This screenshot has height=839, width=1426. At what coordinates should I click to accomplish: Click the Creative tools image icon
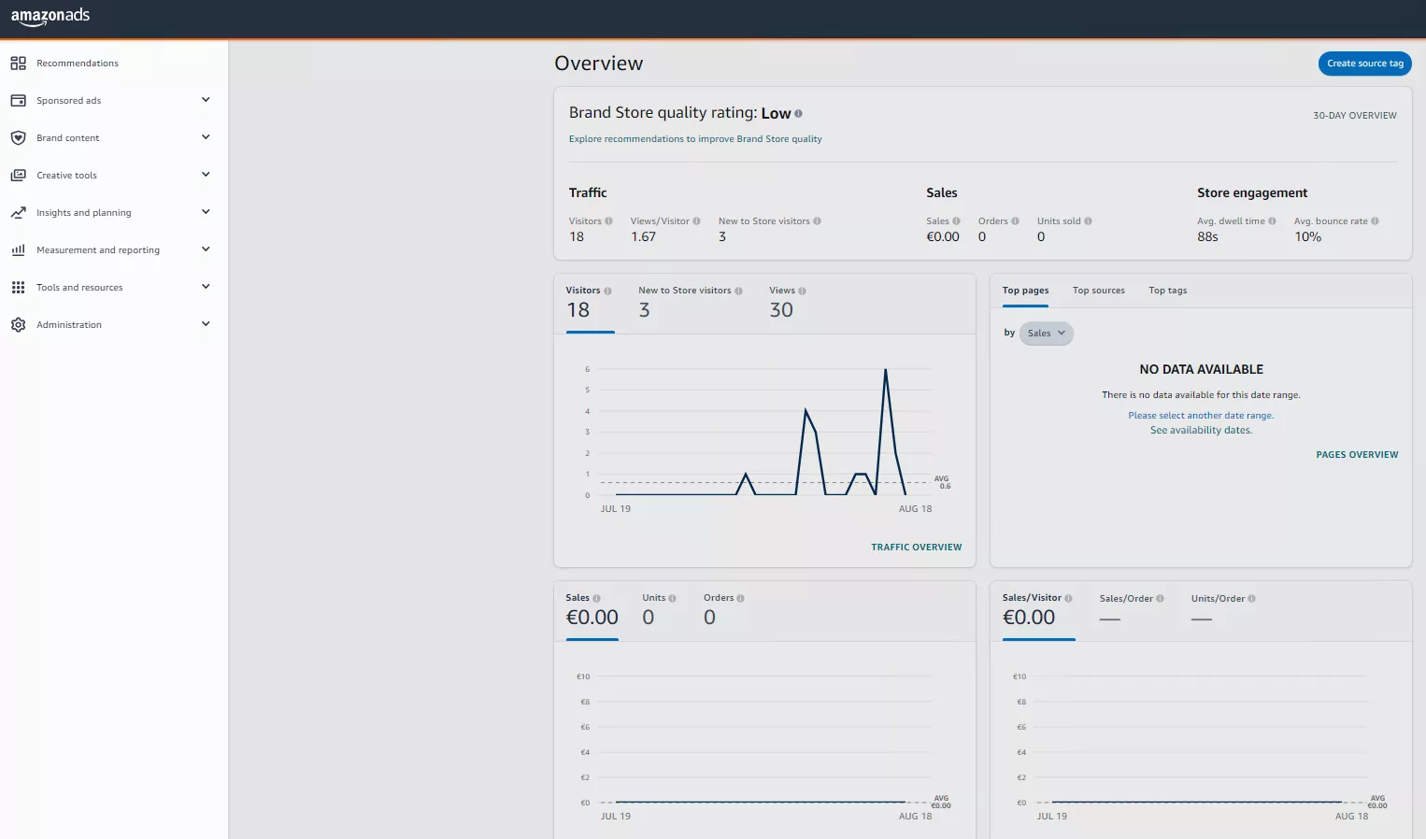[18, 176]
